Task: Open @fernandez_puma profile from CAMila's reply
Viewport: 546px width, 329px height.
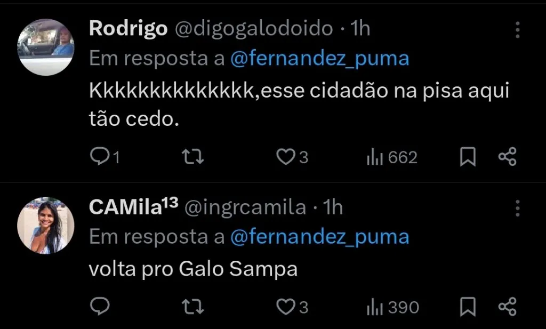Action: click(x=320, y=237)
